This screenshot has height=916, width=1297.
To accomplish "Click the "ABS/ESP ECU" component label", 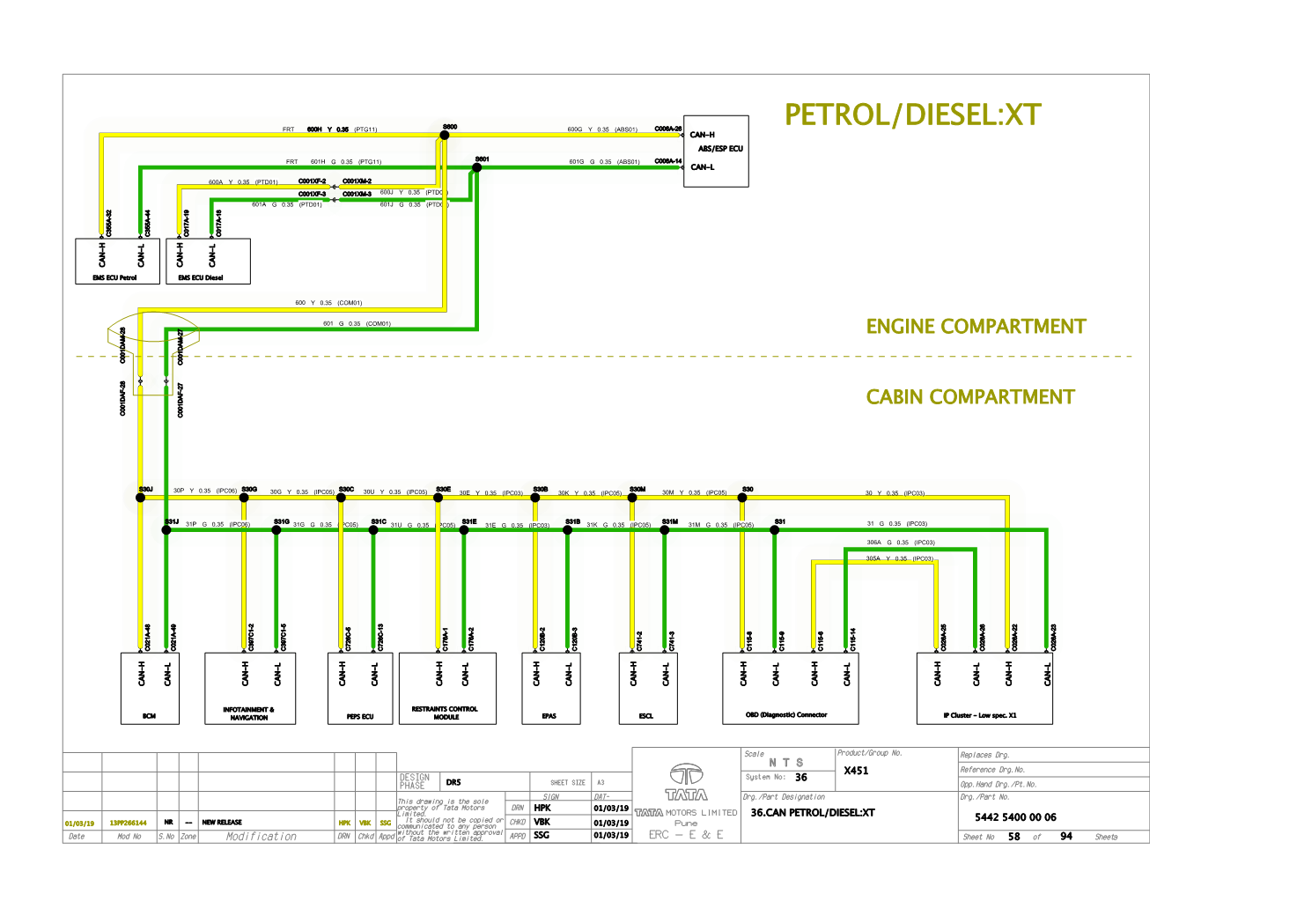I will pyautogui.click(x=720, y=149).
